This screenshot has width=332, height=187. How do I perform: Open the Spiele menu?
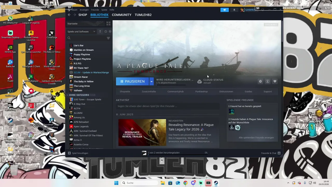point(104,10)
